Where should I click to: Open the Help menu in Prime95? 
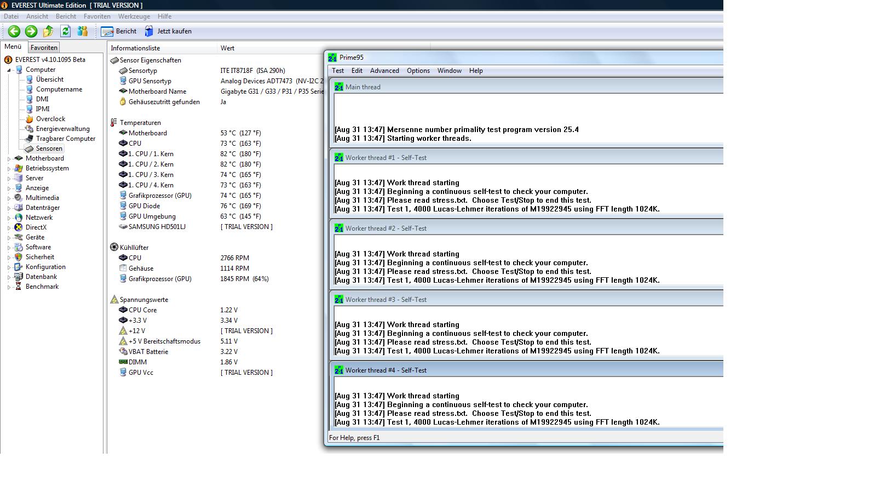[476, 71]
